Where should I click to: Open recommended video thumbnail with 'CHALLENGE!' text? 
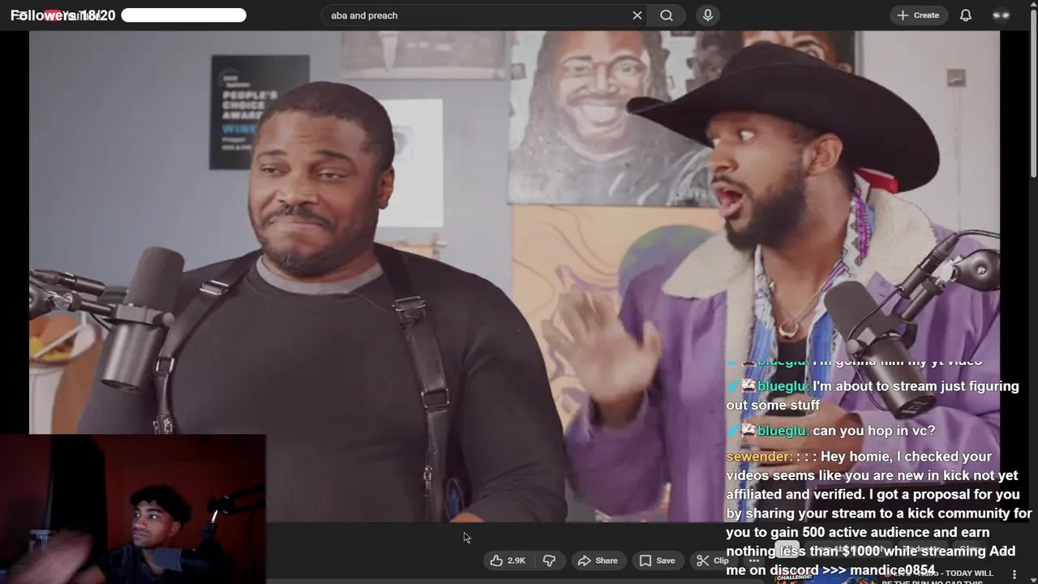click(x=825, y=577)
